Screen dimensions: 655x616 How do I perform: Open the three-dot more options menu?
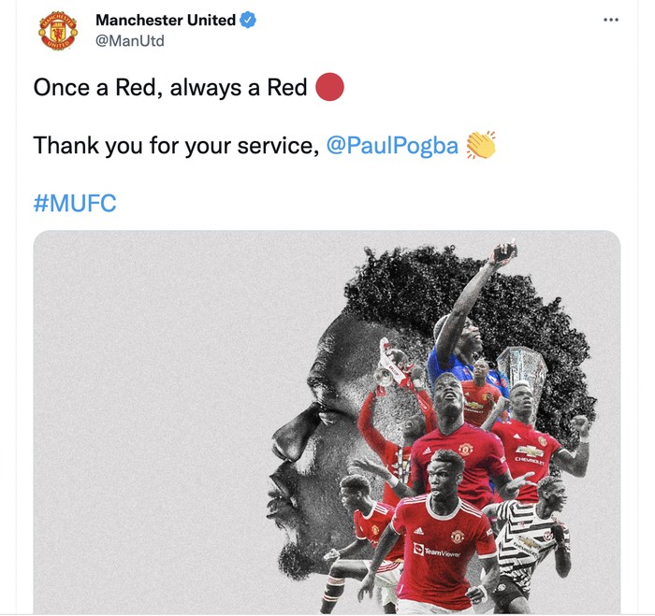click(x=611, y=20)
